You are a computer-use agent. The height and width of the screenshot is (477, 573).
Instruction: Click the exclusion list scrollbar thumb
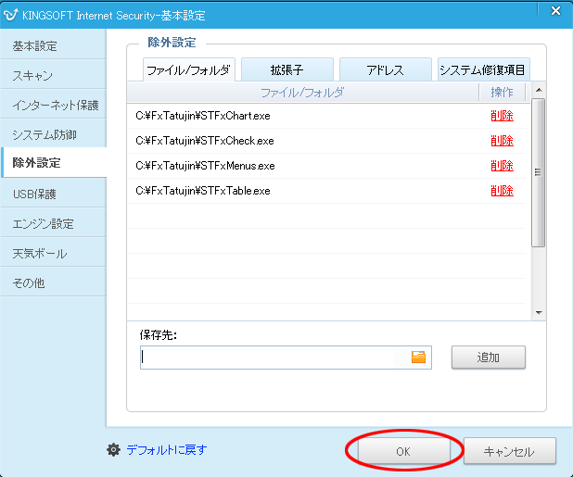pos(539,172)
